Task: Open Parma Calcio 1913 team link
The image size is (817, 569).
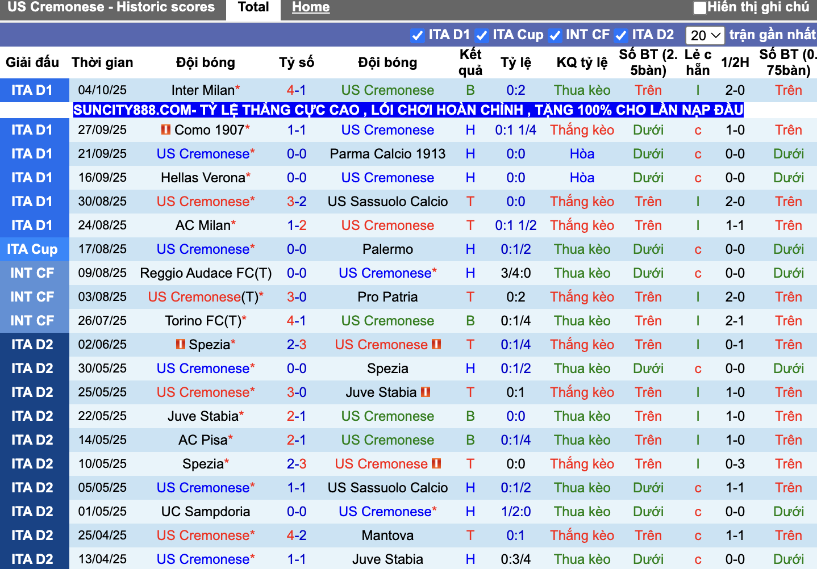Action: (387, 154)
